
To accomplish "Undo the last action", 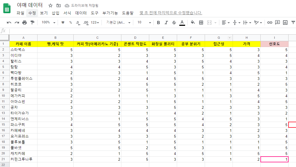I will 9,23.
